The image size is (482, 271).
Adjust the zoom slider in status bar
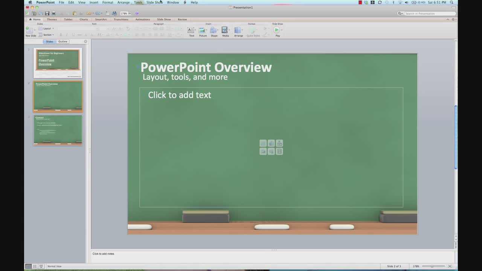[x=432, y=266]
